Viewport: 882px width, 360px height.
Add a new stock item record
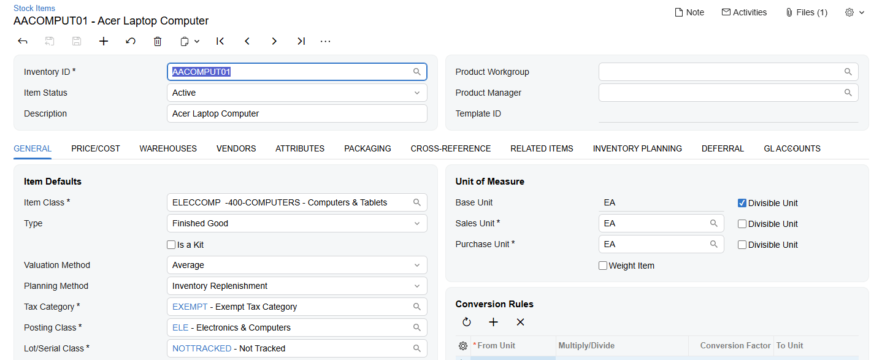point(104,41)
